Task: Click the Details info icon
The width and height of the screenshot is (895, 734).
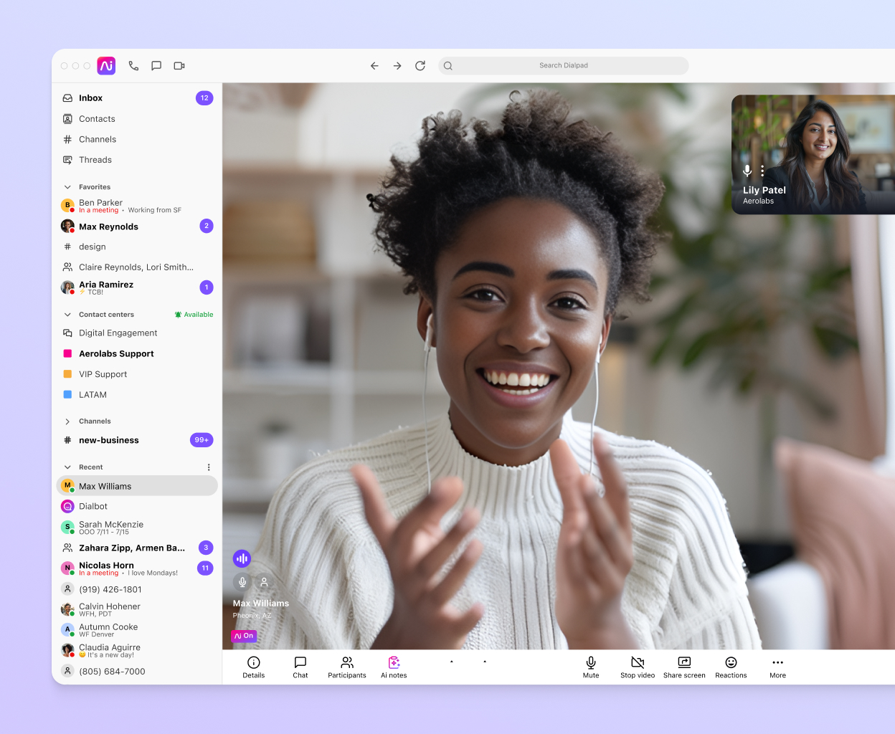Action: [253, 663]
